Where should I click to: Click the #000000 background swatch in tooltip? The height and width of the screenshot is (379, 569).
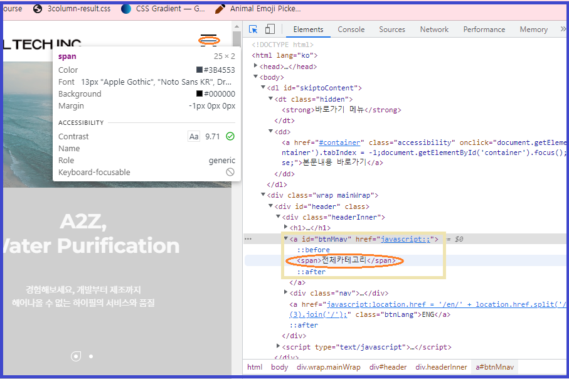click(x=199, y=93)
